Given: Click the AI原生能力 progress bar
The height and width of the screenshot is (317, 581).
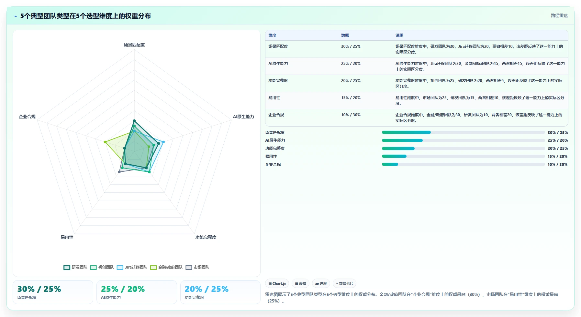Looking at the screenshot, I should [x=463, y=140].
